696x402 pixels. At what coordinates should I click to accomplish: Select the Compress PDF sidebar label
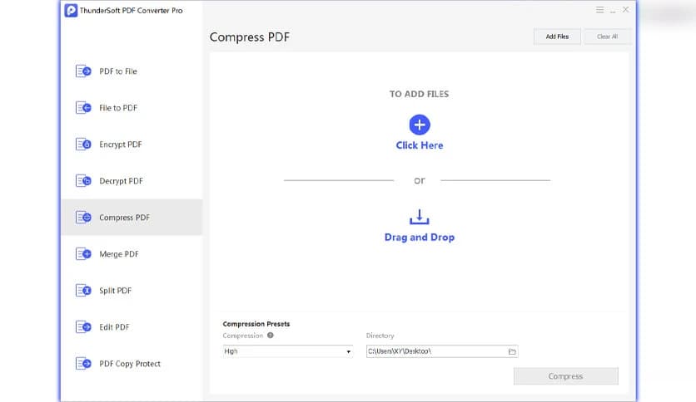click(124, 218)
